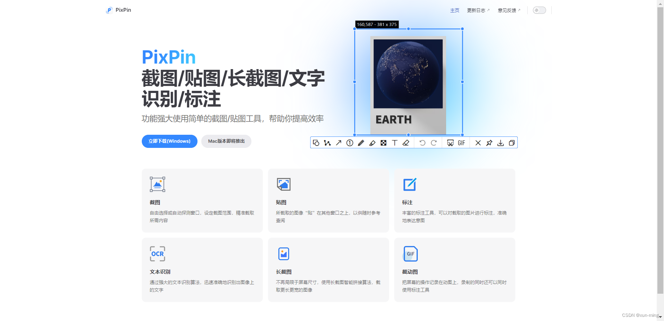Click the PixPin brand name in header
This screenshot has width=664, height=321.
(123, 10)
